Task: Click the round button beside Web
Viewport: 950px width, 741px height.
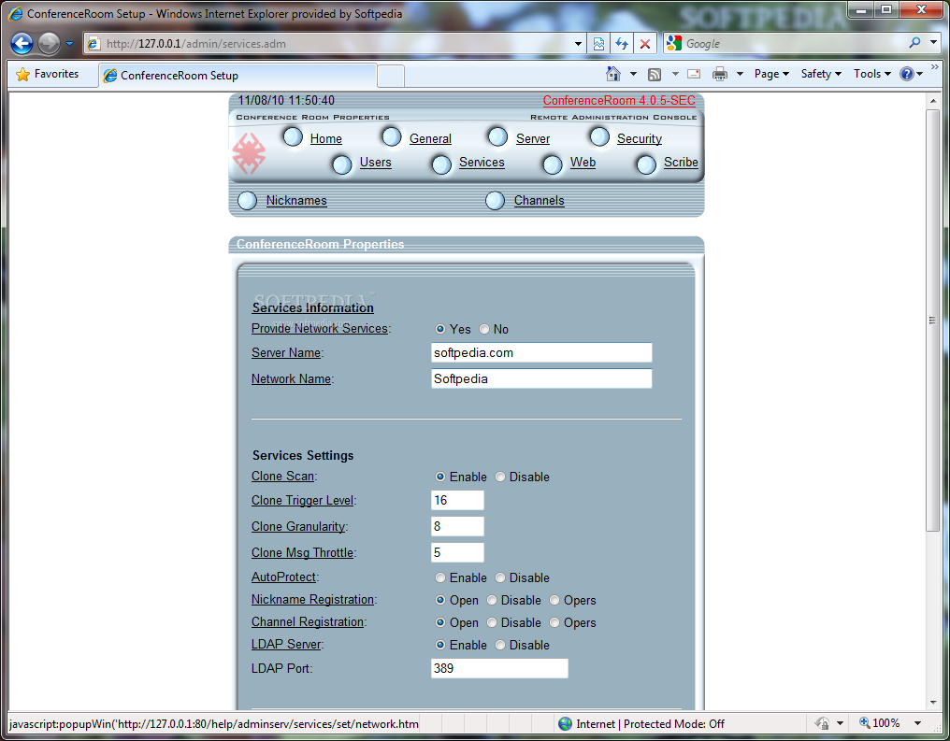Action: click(553, 164)
